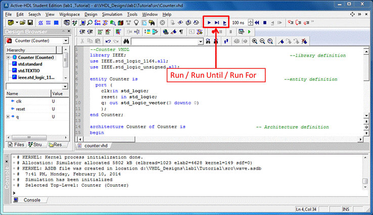This screenshot has height=215, width=373.
Task: Click the magnifier search icon in main toolbar
Action: [x=90, y=23]
